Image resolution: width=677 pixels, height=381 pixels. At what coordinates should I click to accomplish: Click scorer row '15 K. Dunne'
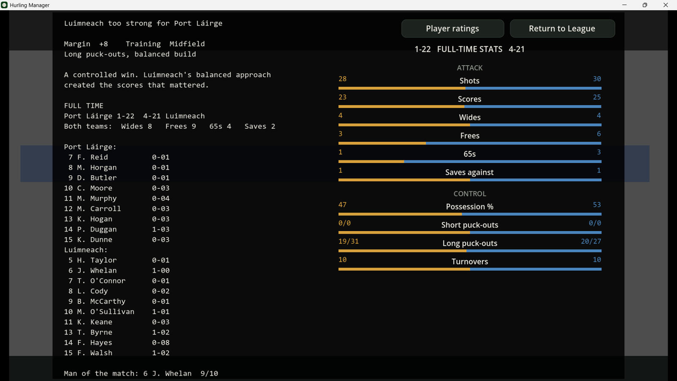[x=117, y=240]
